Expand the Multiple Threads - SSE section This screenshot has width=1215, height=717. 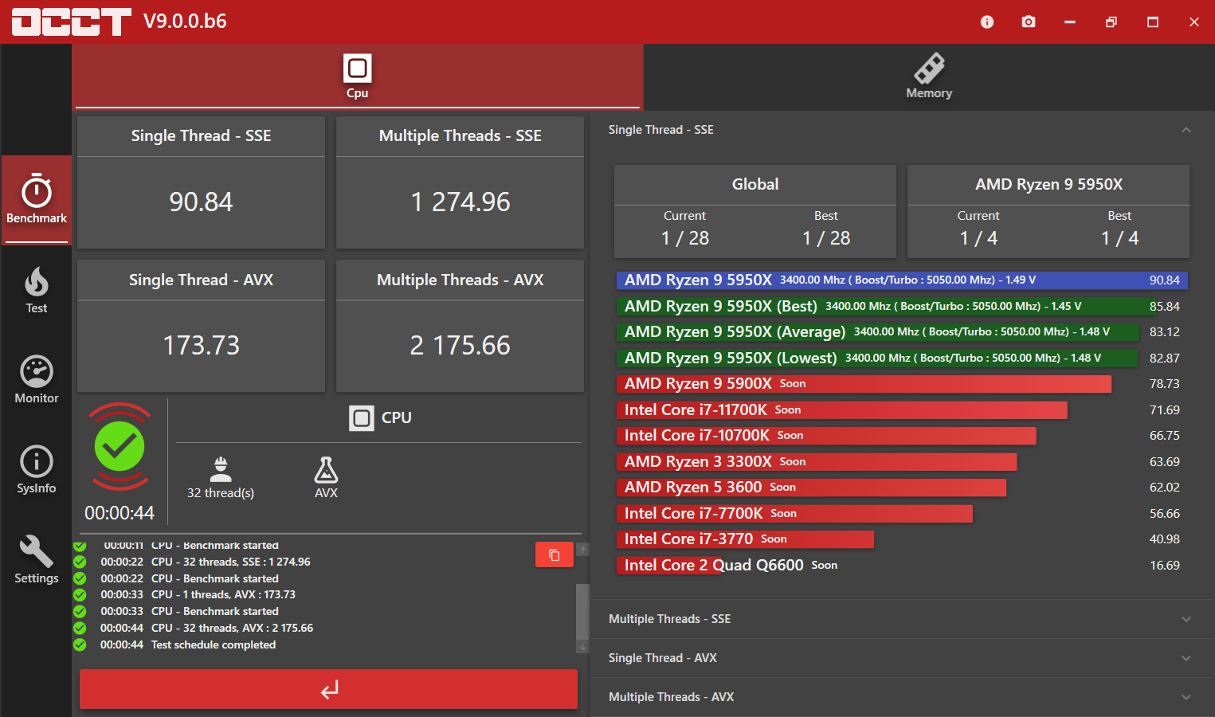(902, 619)
